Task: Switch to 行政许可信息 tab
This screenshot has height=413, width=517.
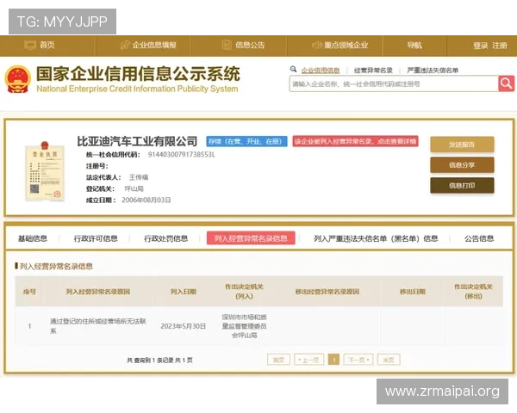Action: click(96, 238)
